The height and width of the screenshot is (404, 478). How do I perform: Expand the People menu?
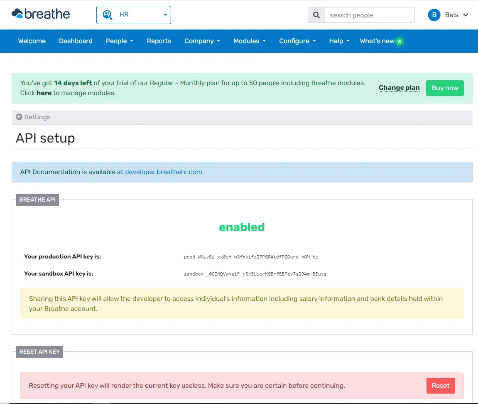120,41
